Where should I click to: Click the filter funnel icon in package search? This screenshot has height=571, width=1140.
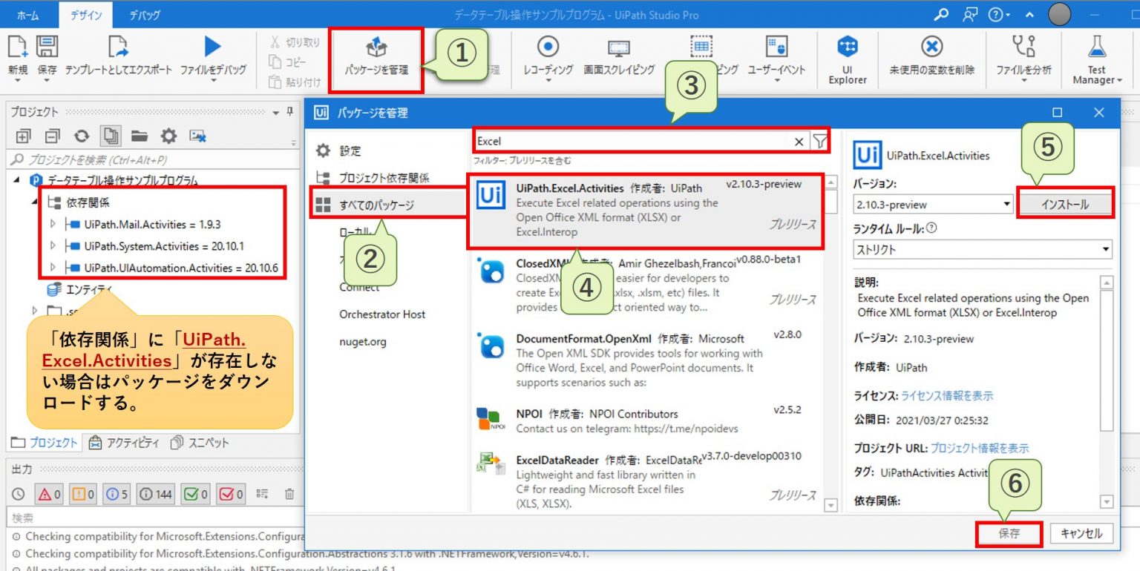click(819, 142)
